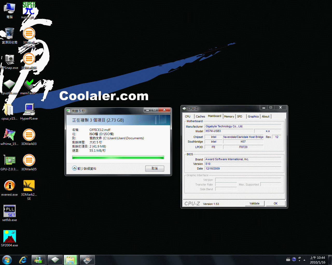The width and height of the screenshot is (332, 265).
Task: Click Southbridge value H57
Action: pyautogui.click(x=243, y=142)
